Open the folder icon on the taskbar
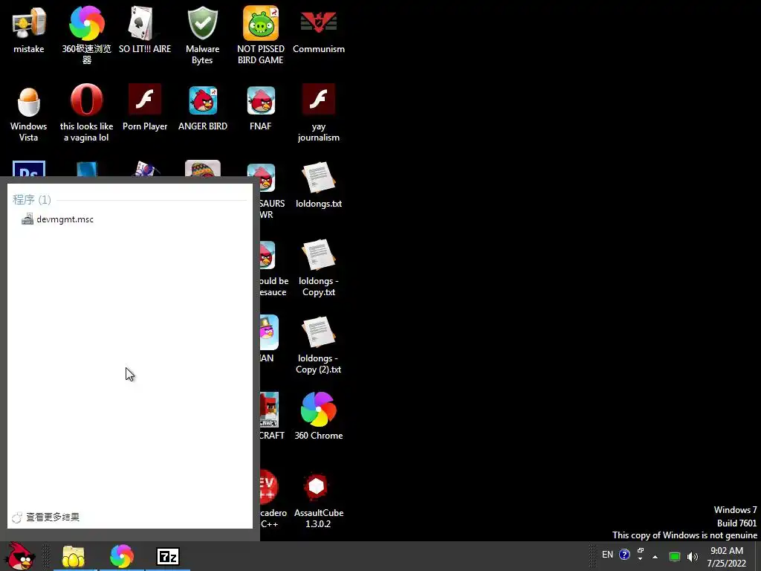The width and height of the screenshot is (761, 571). pyautogui.click(x=74, y=556)
